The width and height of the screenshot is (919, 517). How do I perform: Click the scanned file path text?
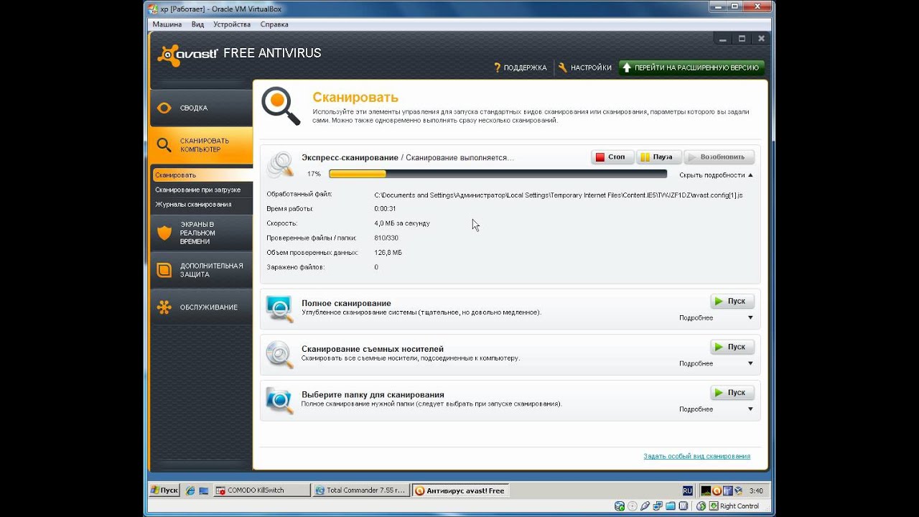[x=559, y=195]
